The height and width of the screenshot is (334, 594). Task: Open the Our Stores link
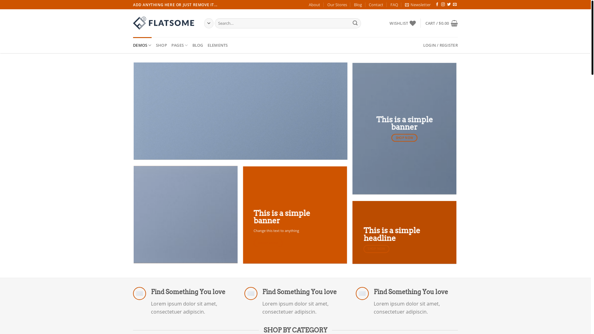pos(337,5)
